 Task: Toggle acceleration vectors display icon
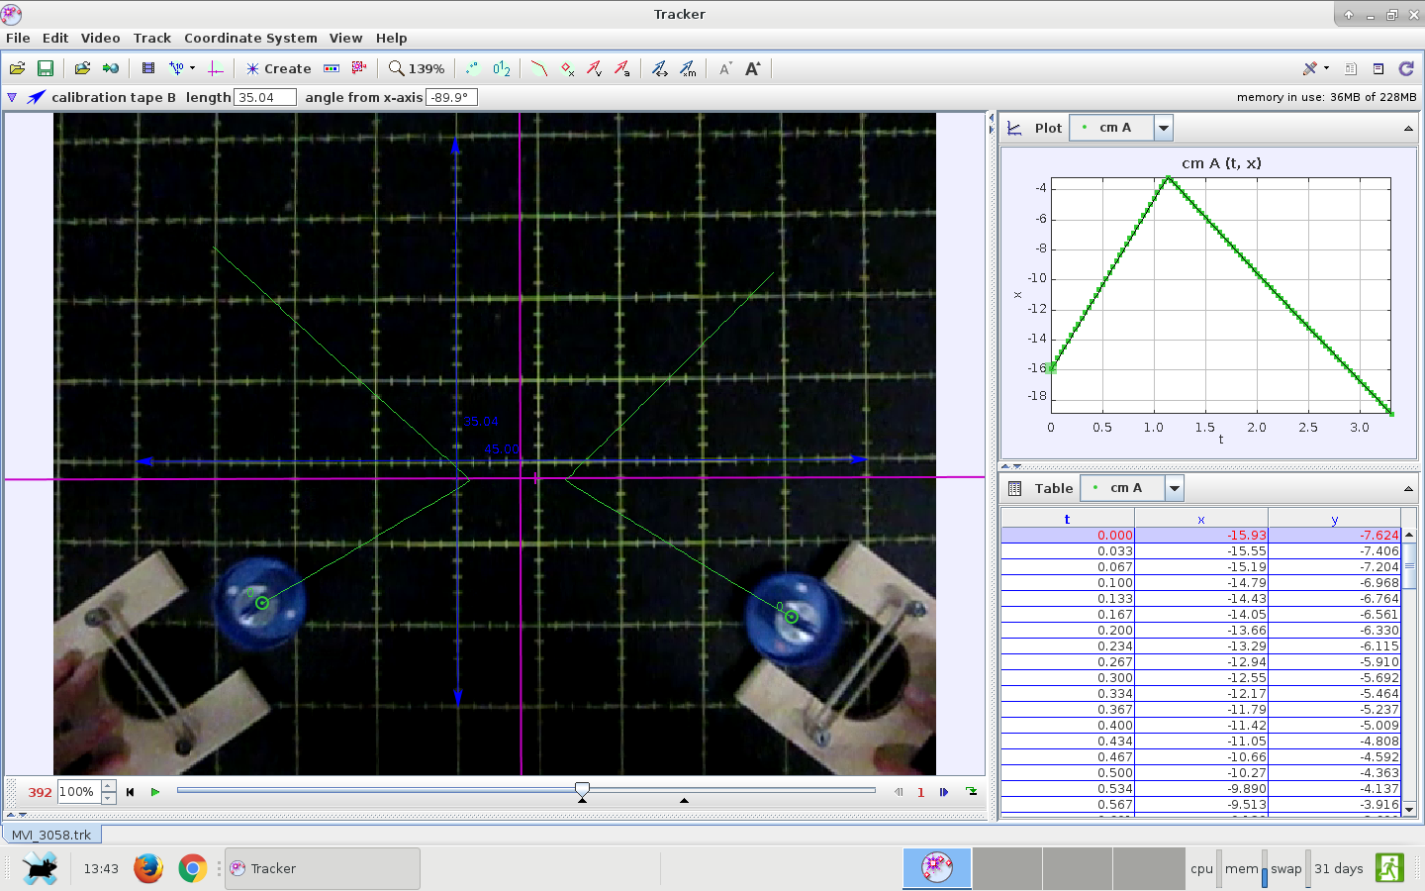click(621, 68)
